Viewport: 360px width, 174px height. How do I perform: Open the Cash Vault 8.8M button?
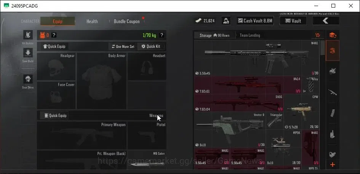(255, 21)
